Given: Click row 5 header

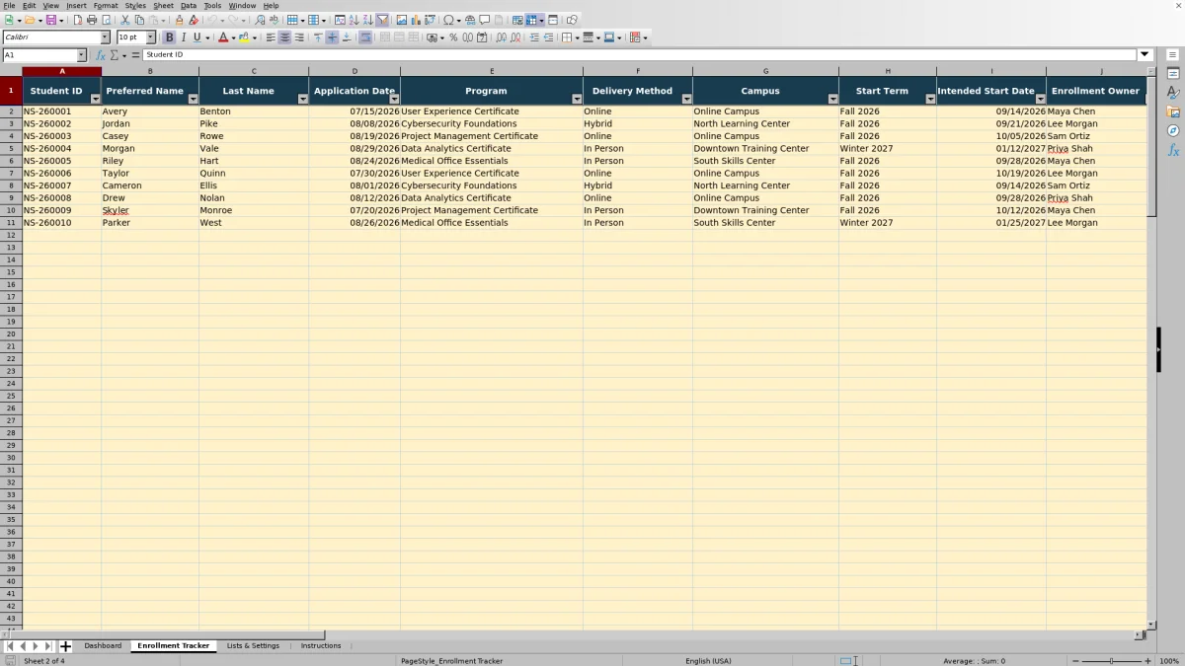Looking at the screenshot, I should pyautogui.click(x=11, y=148).
